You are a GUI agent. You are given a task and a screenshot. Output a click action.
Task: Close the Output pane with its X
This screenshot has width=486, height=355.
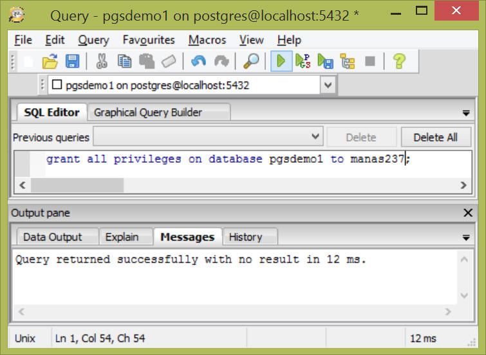pos(468,212)
